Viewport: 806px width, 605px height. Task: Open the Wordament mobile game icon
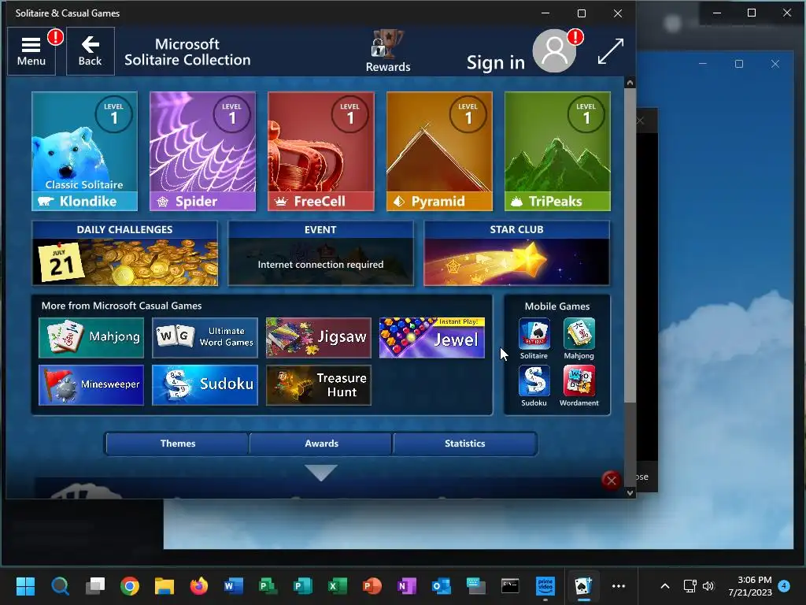tap(579, 386)
